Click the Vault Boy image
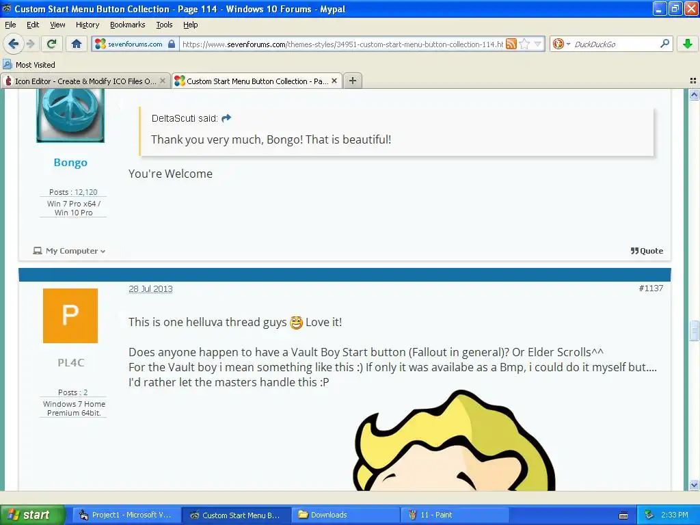This screenshot has height=525, width=700. pyautogui.click(x=454, y=440)
